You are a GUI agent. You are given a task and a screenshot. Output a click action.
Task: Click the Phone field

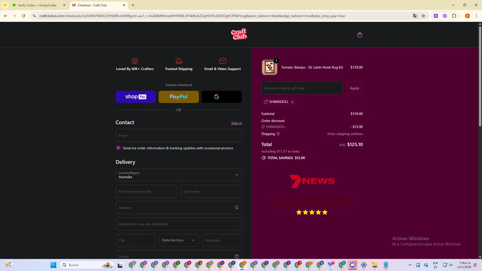179,255
